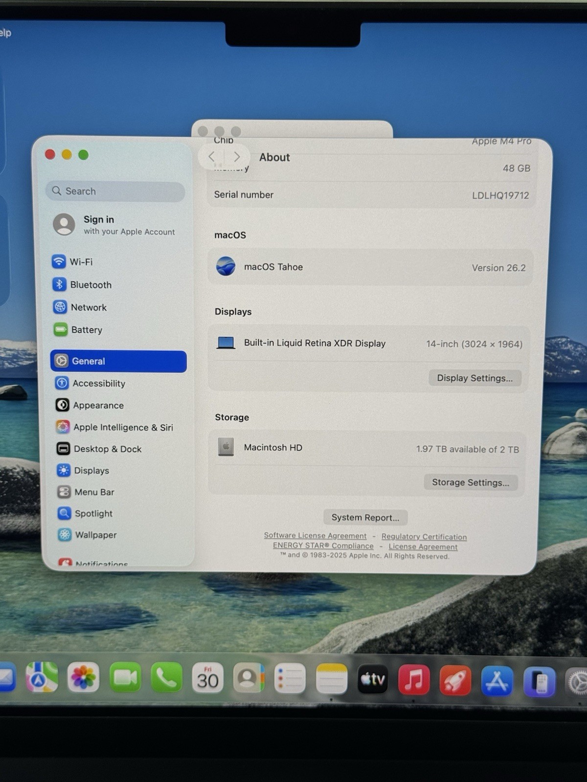
Task: Select General in the sidebar
Action: point(118,361)
